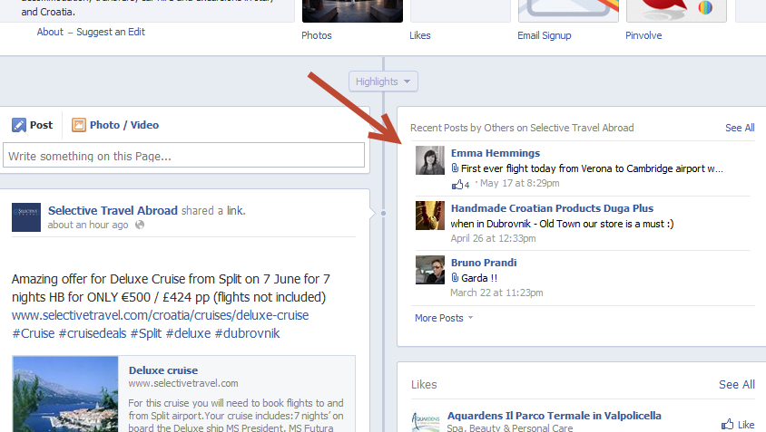Screen dimensions: 766x432
Task: Open the Pinvolve label link
Action: tap(643, 35)
